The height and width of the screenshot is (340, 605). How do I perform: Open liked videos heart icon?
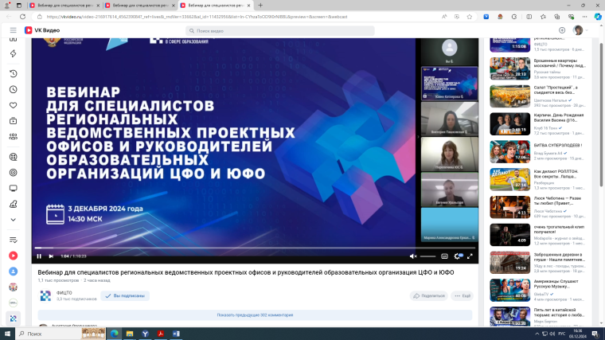(13, 105)
